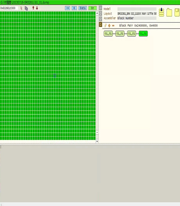Select the second 01_01 chain node
180x206 pixels.
[120, 34]
